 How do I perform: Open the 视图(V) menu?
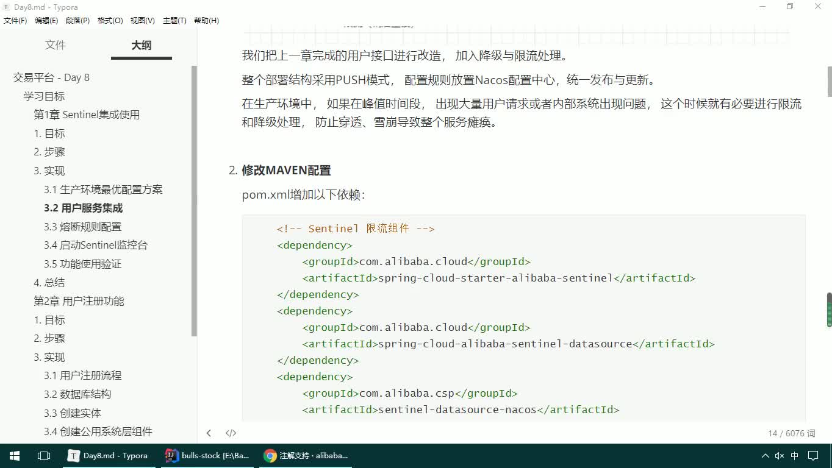(x=142, y=21)
